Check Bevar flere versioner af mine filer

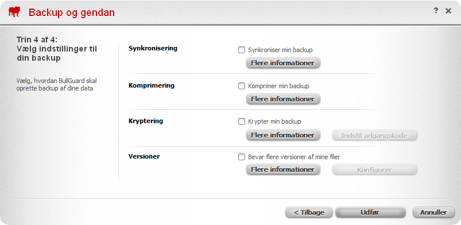(241, 157)
